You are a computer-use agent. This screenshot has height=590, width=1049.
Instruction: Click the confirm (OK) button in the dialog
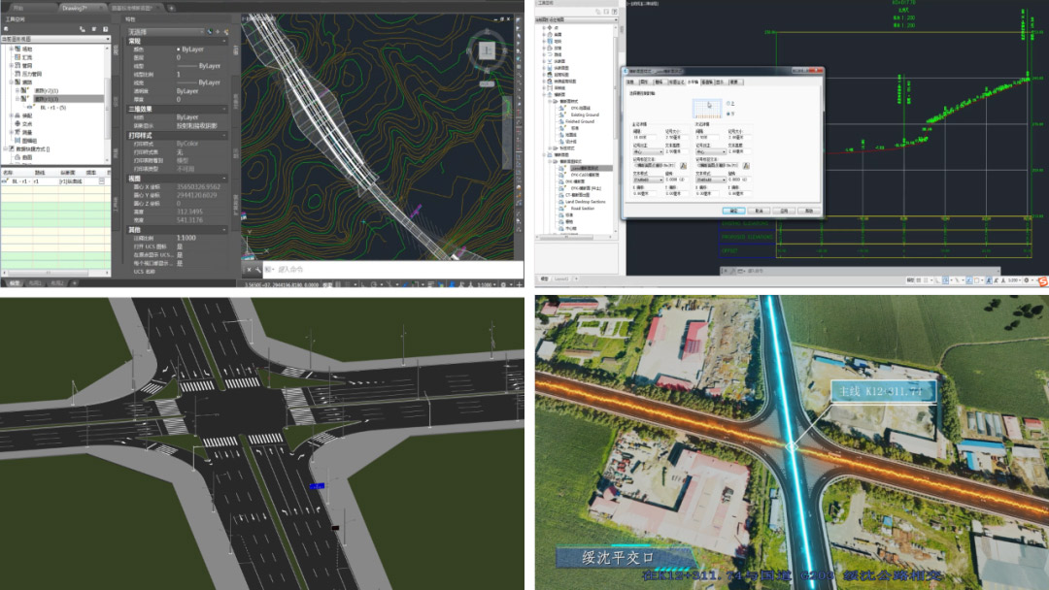click(x=733, y=210)
